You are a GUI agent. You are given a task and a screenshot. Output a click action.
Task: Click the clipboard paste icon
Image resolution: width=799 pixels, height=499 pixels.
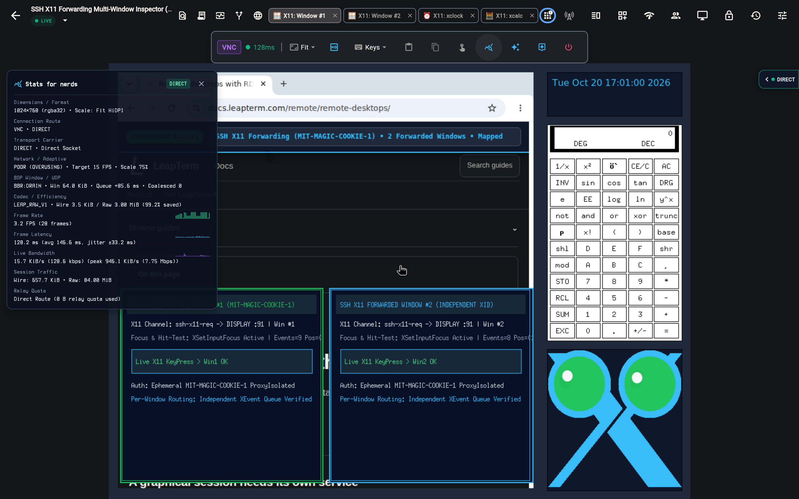[409, 47]
